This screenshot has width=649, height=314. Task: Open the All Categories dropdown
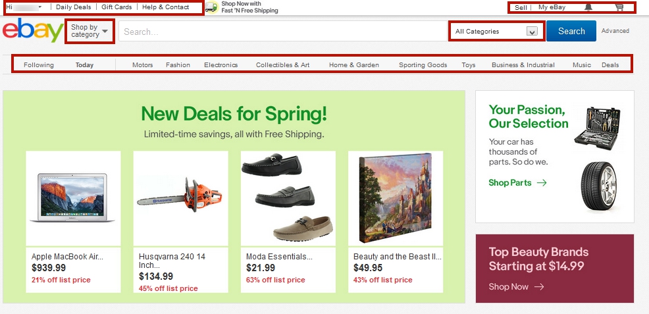[496, 31]
